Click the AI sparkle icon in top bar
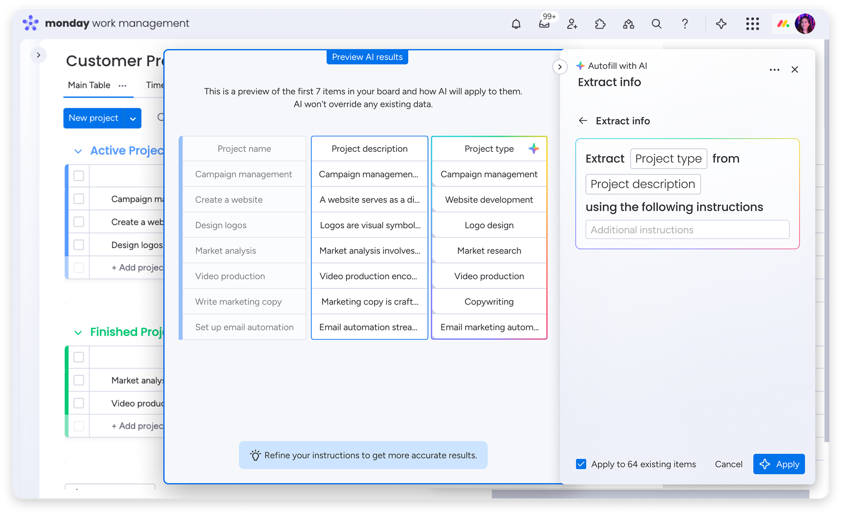842x515 pixels. point(721,24)
